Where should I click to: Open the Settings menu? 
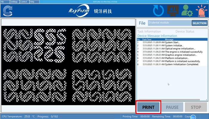(x=15, y=2)
